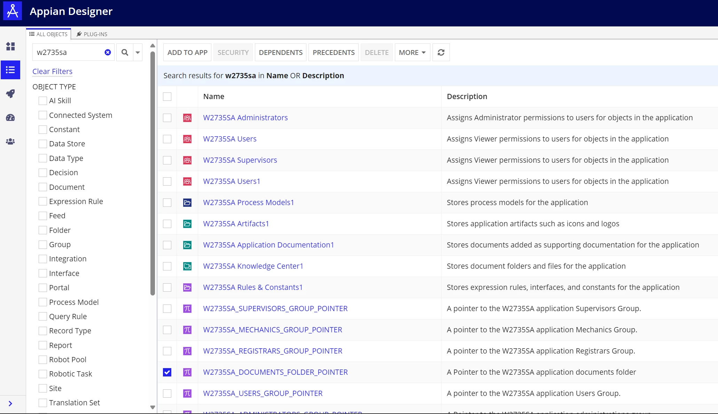Check the Expression Rule filter

(43, 202)
